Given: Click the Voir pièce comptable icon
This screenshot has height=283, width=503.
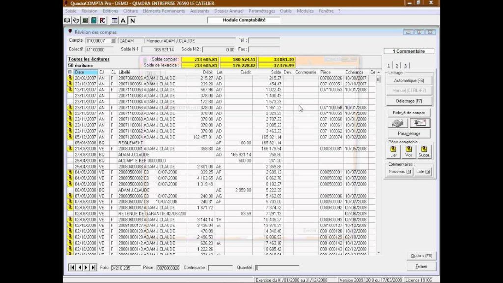Looking at the screenshot, I should click(409, 149).
